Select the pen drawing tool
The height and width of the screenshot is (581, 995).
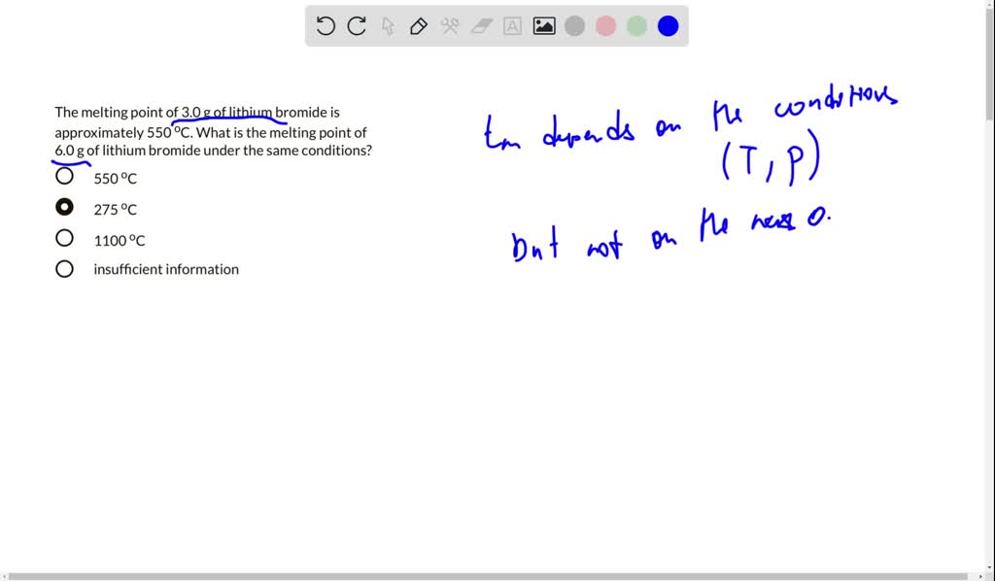click(x=419, y=26)
